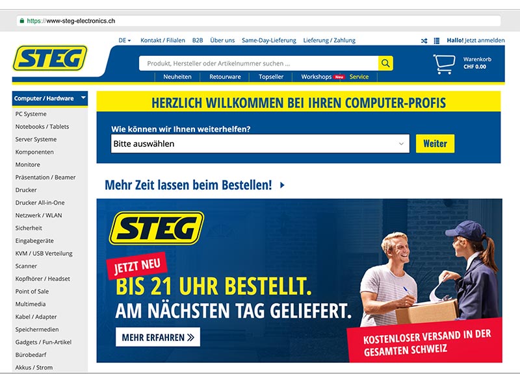Click the MEHR ERFAHREN button

[158, 337]
